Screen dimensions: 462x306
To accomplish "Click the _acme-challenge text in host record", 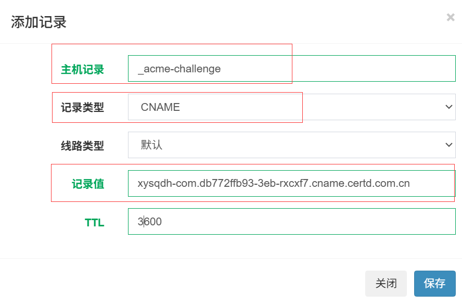I will 179,69.
